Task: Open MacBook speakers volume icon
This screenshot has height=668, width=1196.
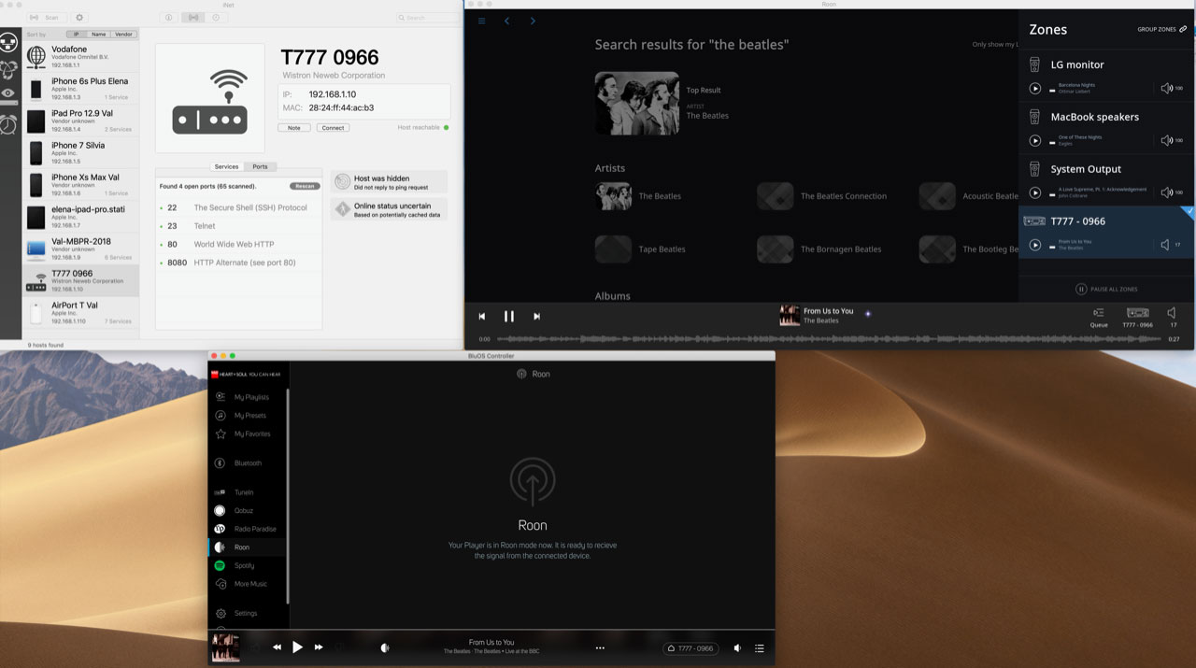Action: 1166,140
